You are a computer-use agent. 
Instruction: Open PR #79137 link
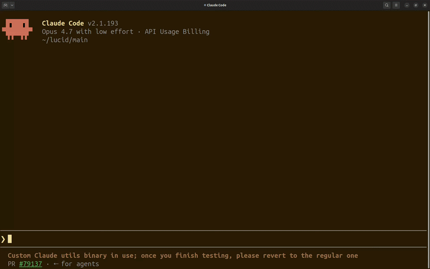(x=31, y=264)
